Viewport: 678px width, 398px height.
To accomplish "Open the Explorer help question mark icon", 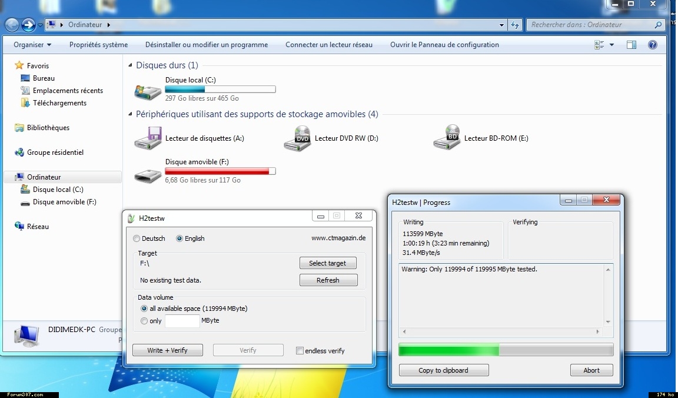I will coord(653,45).
